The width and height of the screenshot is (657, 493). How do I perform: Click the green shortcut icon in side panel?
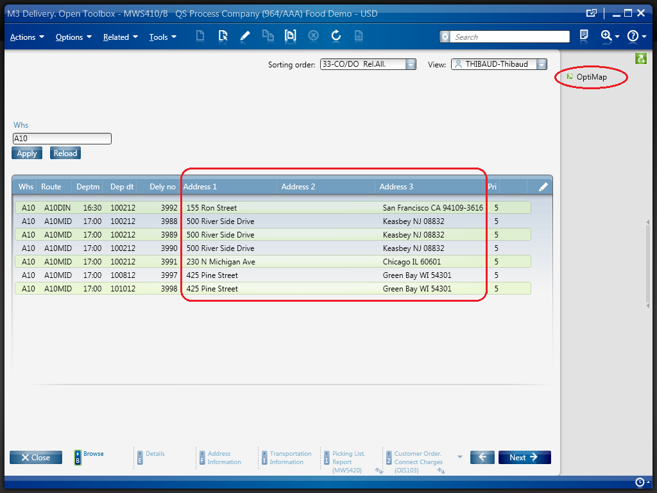pyautogui.click(x=640, y=58)
